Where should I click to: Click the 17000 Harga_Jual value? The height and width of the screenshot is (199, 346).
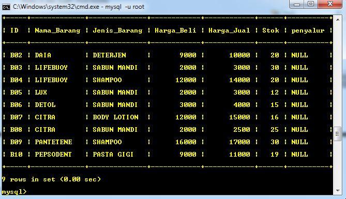(x=239, y=142)
